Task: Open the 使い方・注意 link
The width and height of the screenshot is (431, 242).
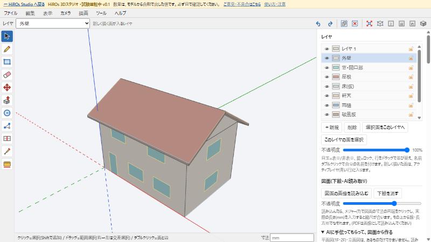Action: 275,4
